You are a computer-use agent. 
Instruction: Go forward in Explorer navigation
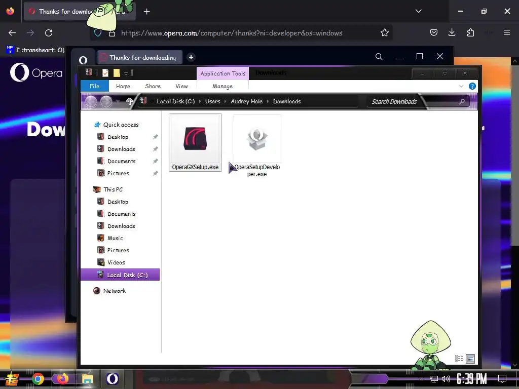(106, 101)
